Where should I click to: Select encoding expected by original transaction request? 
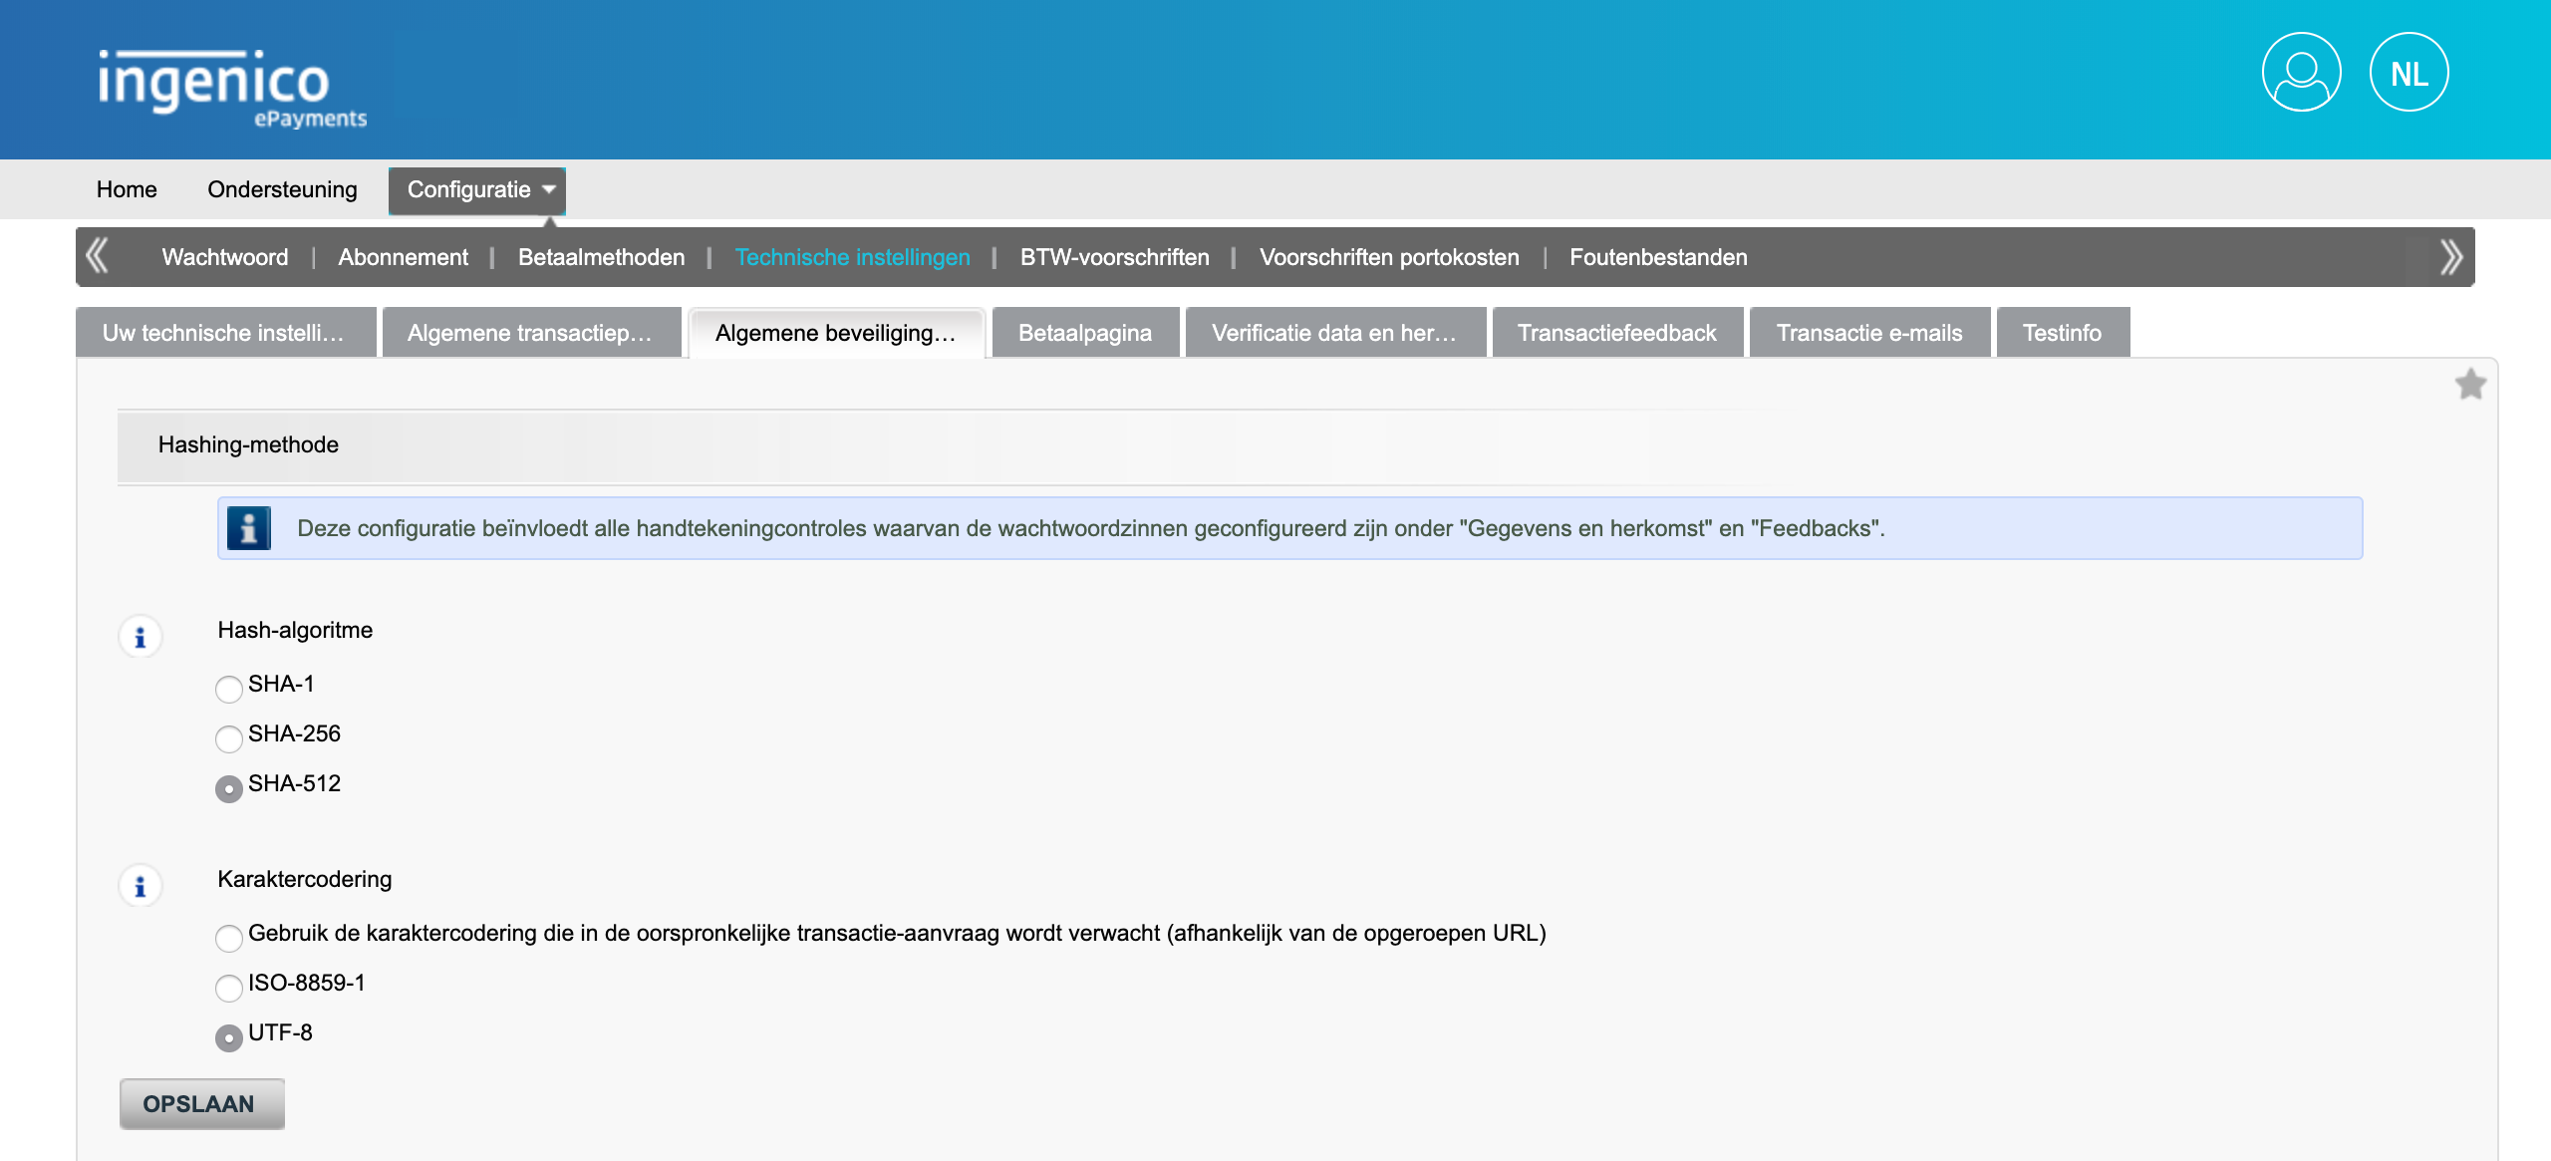pyautogui.click(x=229, y=938)
